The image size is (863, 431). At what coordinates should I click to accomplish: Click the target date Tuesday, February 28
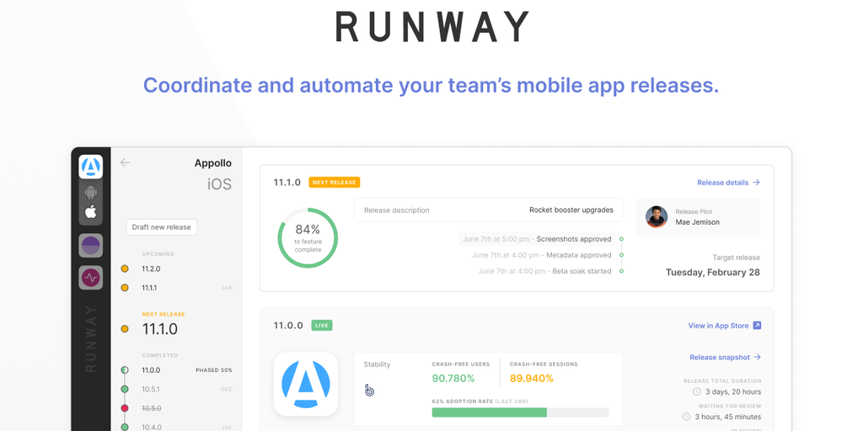(713, 272)
